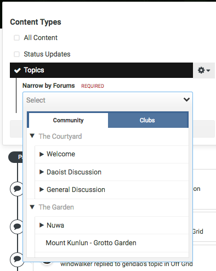The width and height of the screenshot is (216, 271).
Task: Select Mount Kunlun - Grotto Garden forum
Action: (91, 243)
